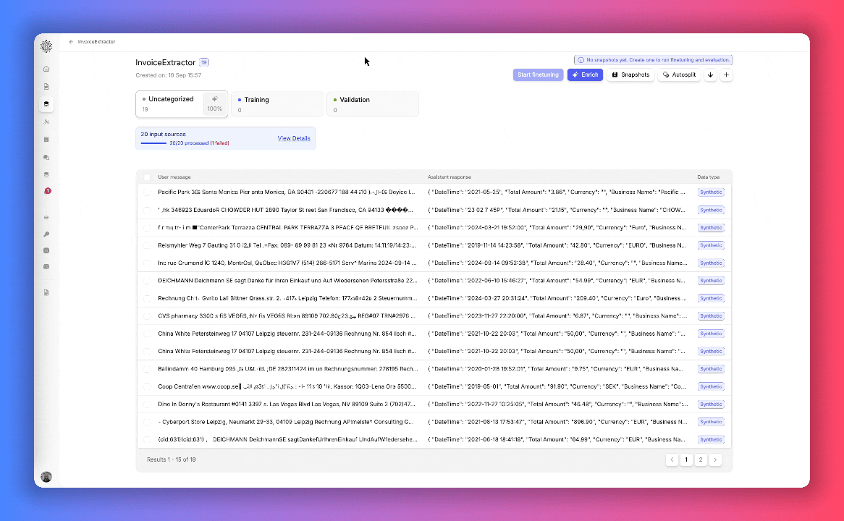
Task: Open the chat bubbles icon in sidebar
Action: click(46, 157)
